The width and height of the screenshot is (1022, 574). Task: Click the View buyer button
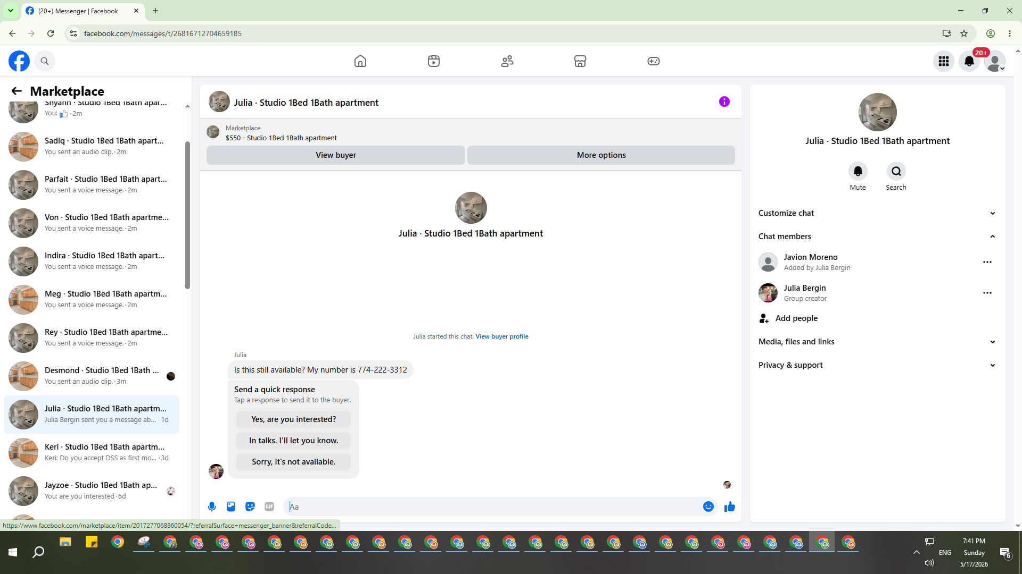[336, 155]
